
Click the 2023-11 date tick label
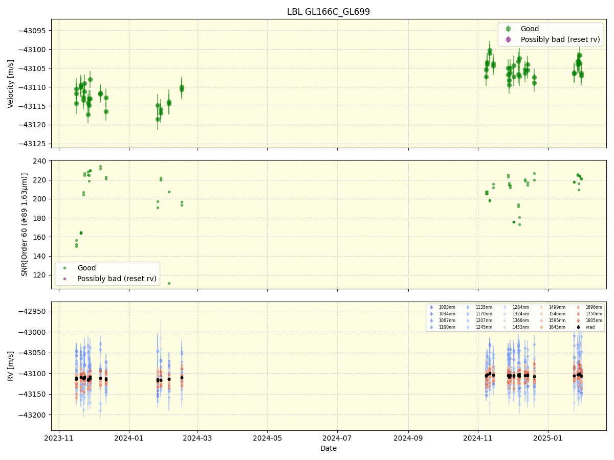[x=59, y=438]
